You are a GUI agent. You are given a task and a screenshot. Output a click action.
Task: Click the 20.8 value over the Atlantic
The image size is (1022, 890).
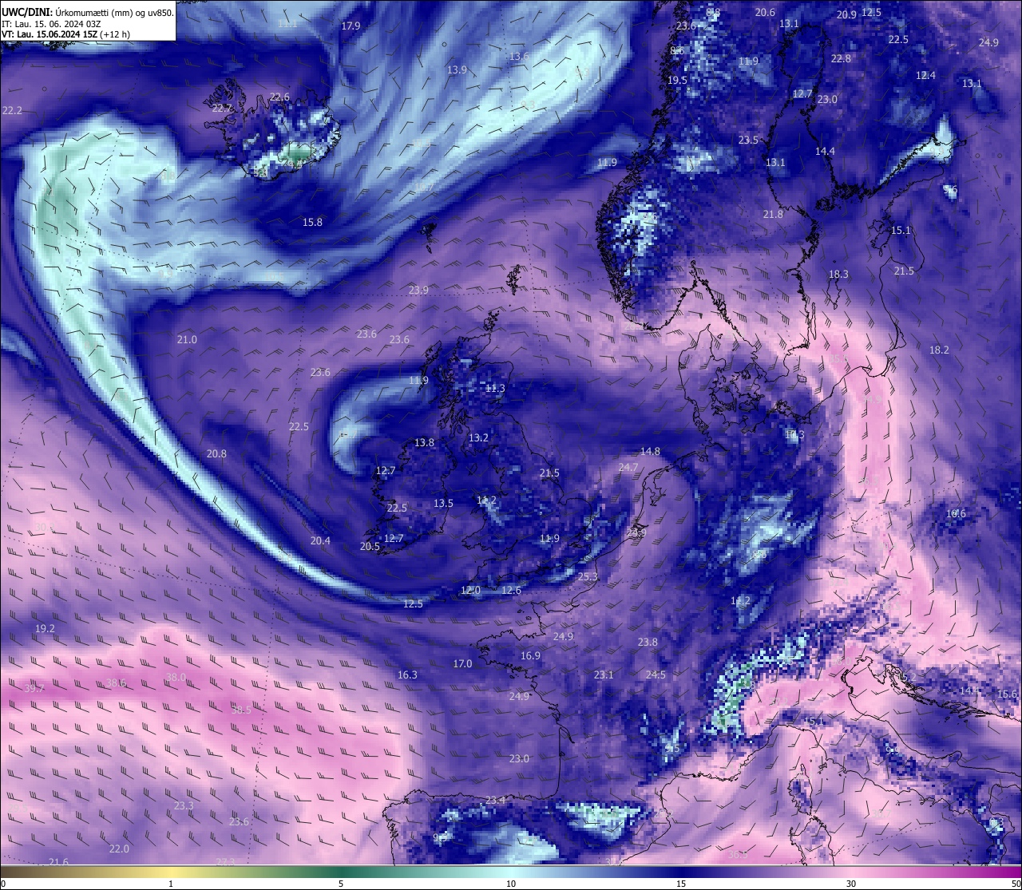tap(216, 453)
